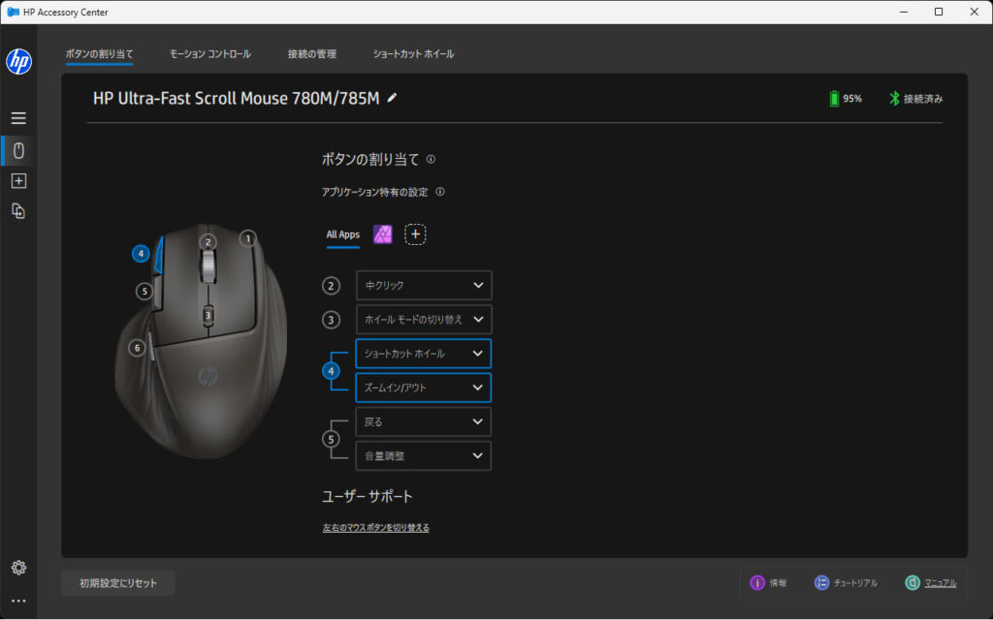Select the All Apps profile tab
Screen dimensions: 993x620
(343, 234)
